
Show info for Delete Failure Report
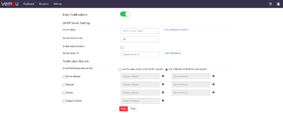click(213, 92)
